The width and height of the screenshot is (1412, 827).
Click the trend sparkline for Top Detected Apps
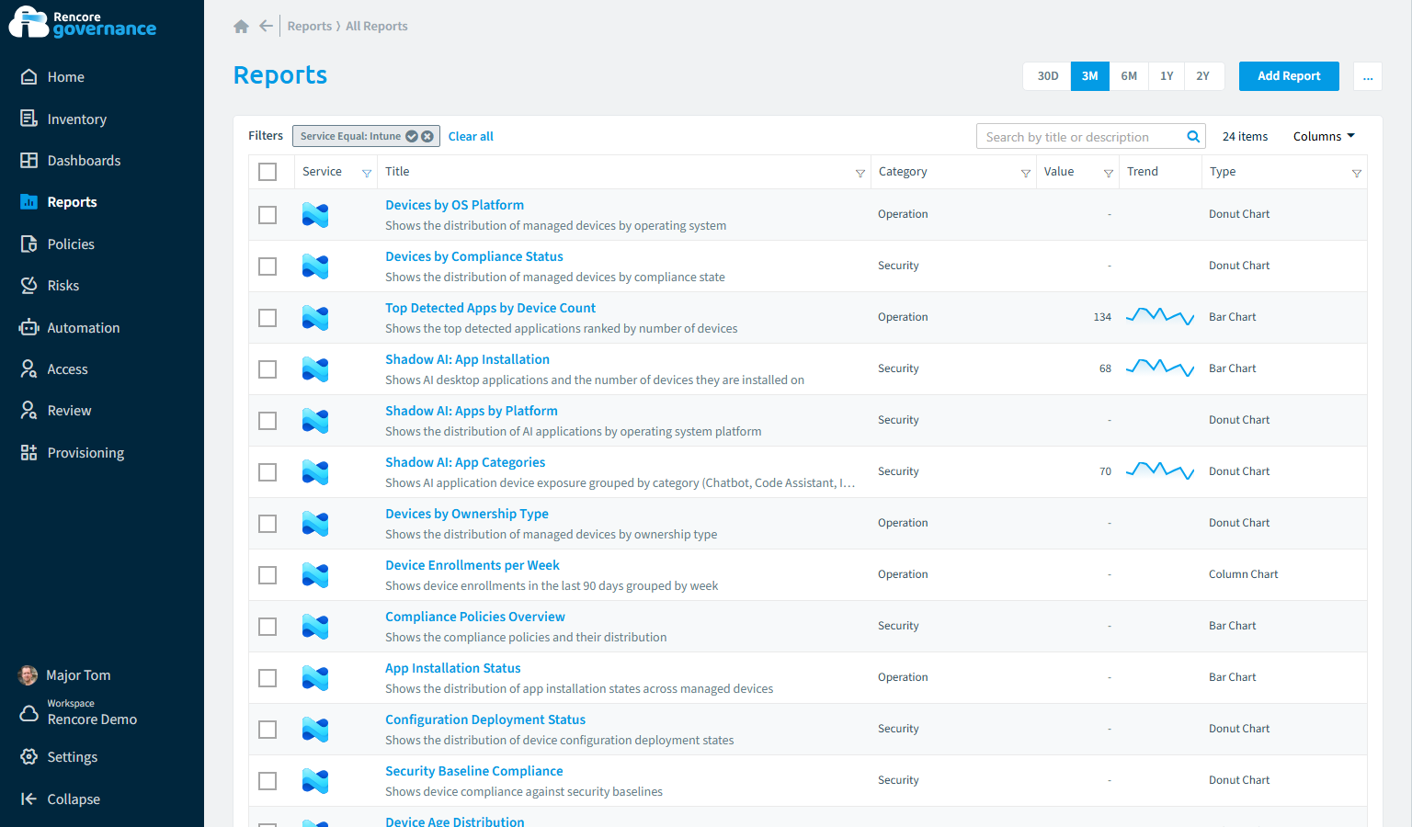[x=1160, y=317]
